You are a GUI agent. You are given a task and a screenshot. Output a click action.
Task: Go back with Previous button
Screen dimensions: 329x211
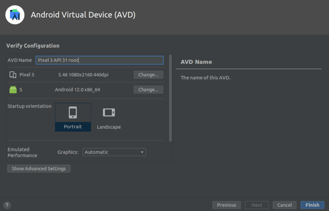pyautogui.click(x=227, y=205)
